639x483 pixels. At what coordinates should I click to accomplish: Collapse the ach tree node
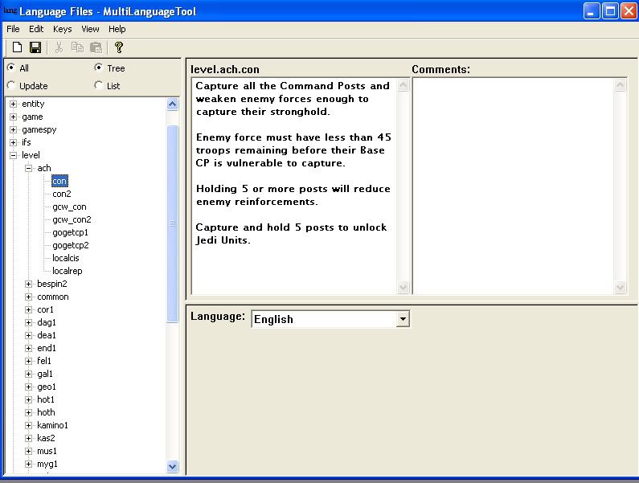pos(28,168)
